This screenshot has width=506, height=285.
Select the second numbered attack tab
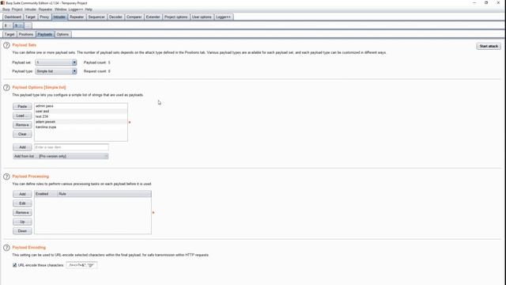[18, 25]
